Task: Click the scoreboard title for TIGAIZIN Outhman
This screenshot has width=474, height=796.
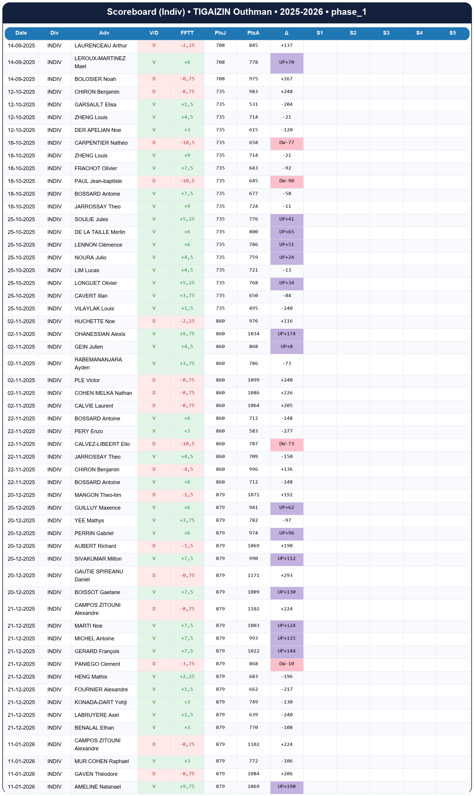Action: [237, 12]
